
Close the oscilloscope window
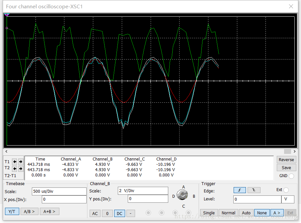pos(291,6)
